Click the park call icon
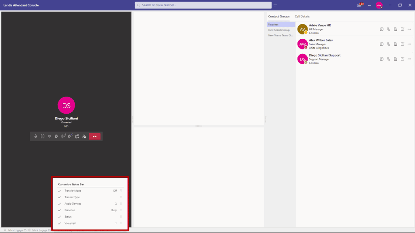The width and height of the screenshot is (415, 233). 49,136
